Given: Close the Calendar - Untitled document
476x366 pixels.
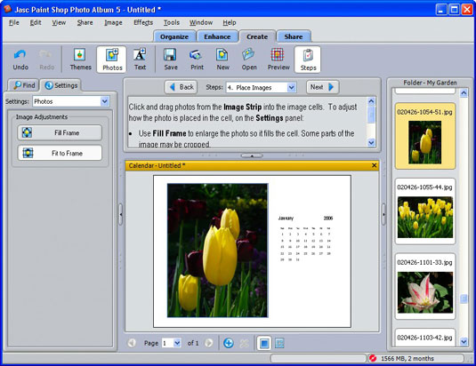Looking at the screenshot, I should coord(374,165).
